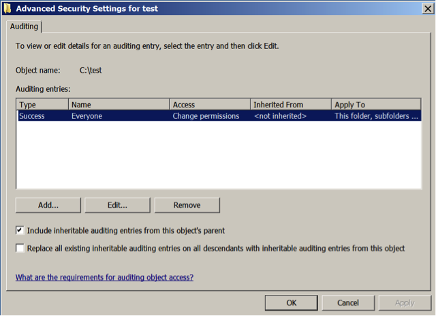Click empty area of the auditing entries list

pyautogui.click(x=218, y=156)
